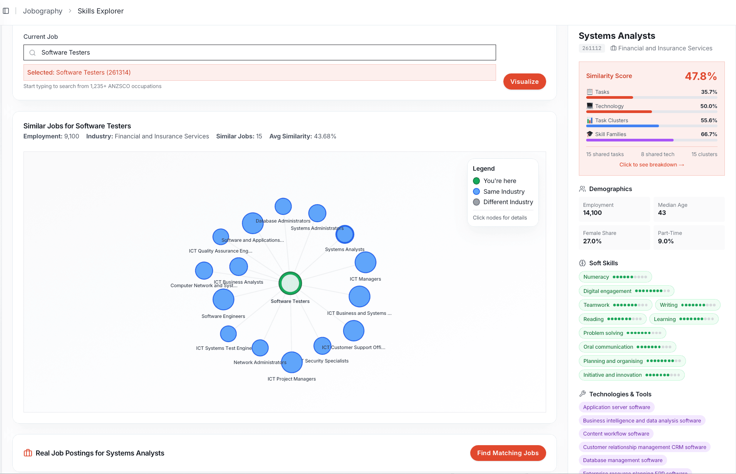The image size is (736, 474).
Task: Select the ICT Customer Support Officers node
Action: (354, 331)
